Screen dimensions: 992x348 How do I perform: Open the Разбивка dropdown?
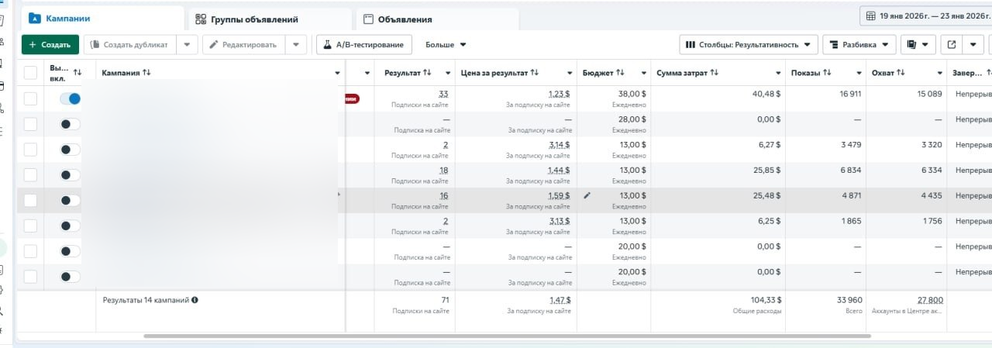pos(859,45)
